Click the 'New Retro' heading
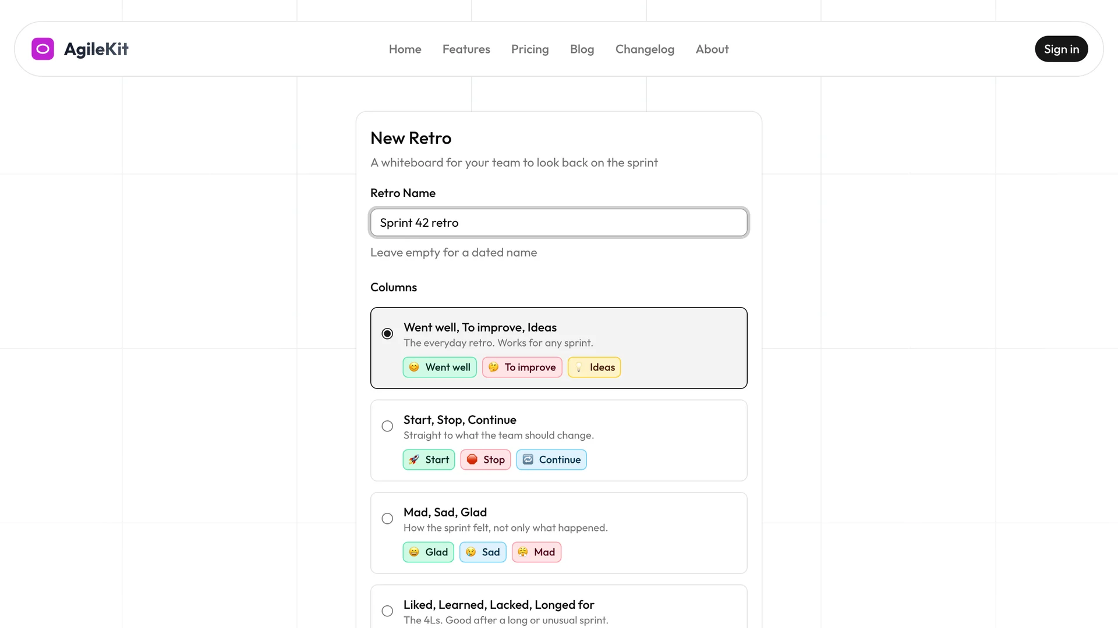The height and width of the screenshot is (628, 1118). click(x=411, y=138)
